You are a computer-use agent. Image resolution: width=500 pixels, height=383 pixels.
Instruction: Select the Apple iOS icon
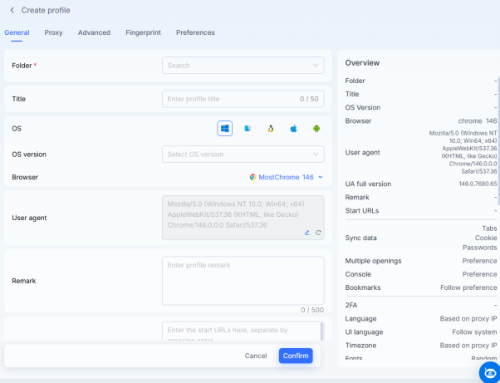click(x=293, y=129)
